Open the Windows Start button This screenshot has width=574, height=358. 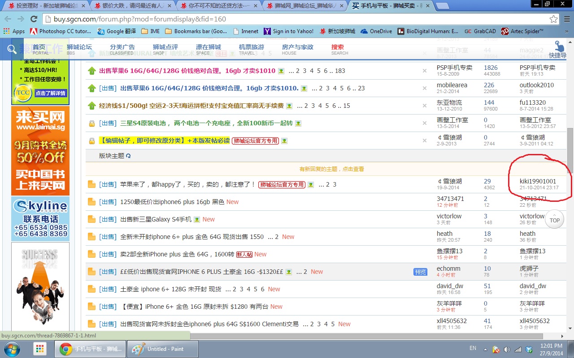[x=12, y=349]
